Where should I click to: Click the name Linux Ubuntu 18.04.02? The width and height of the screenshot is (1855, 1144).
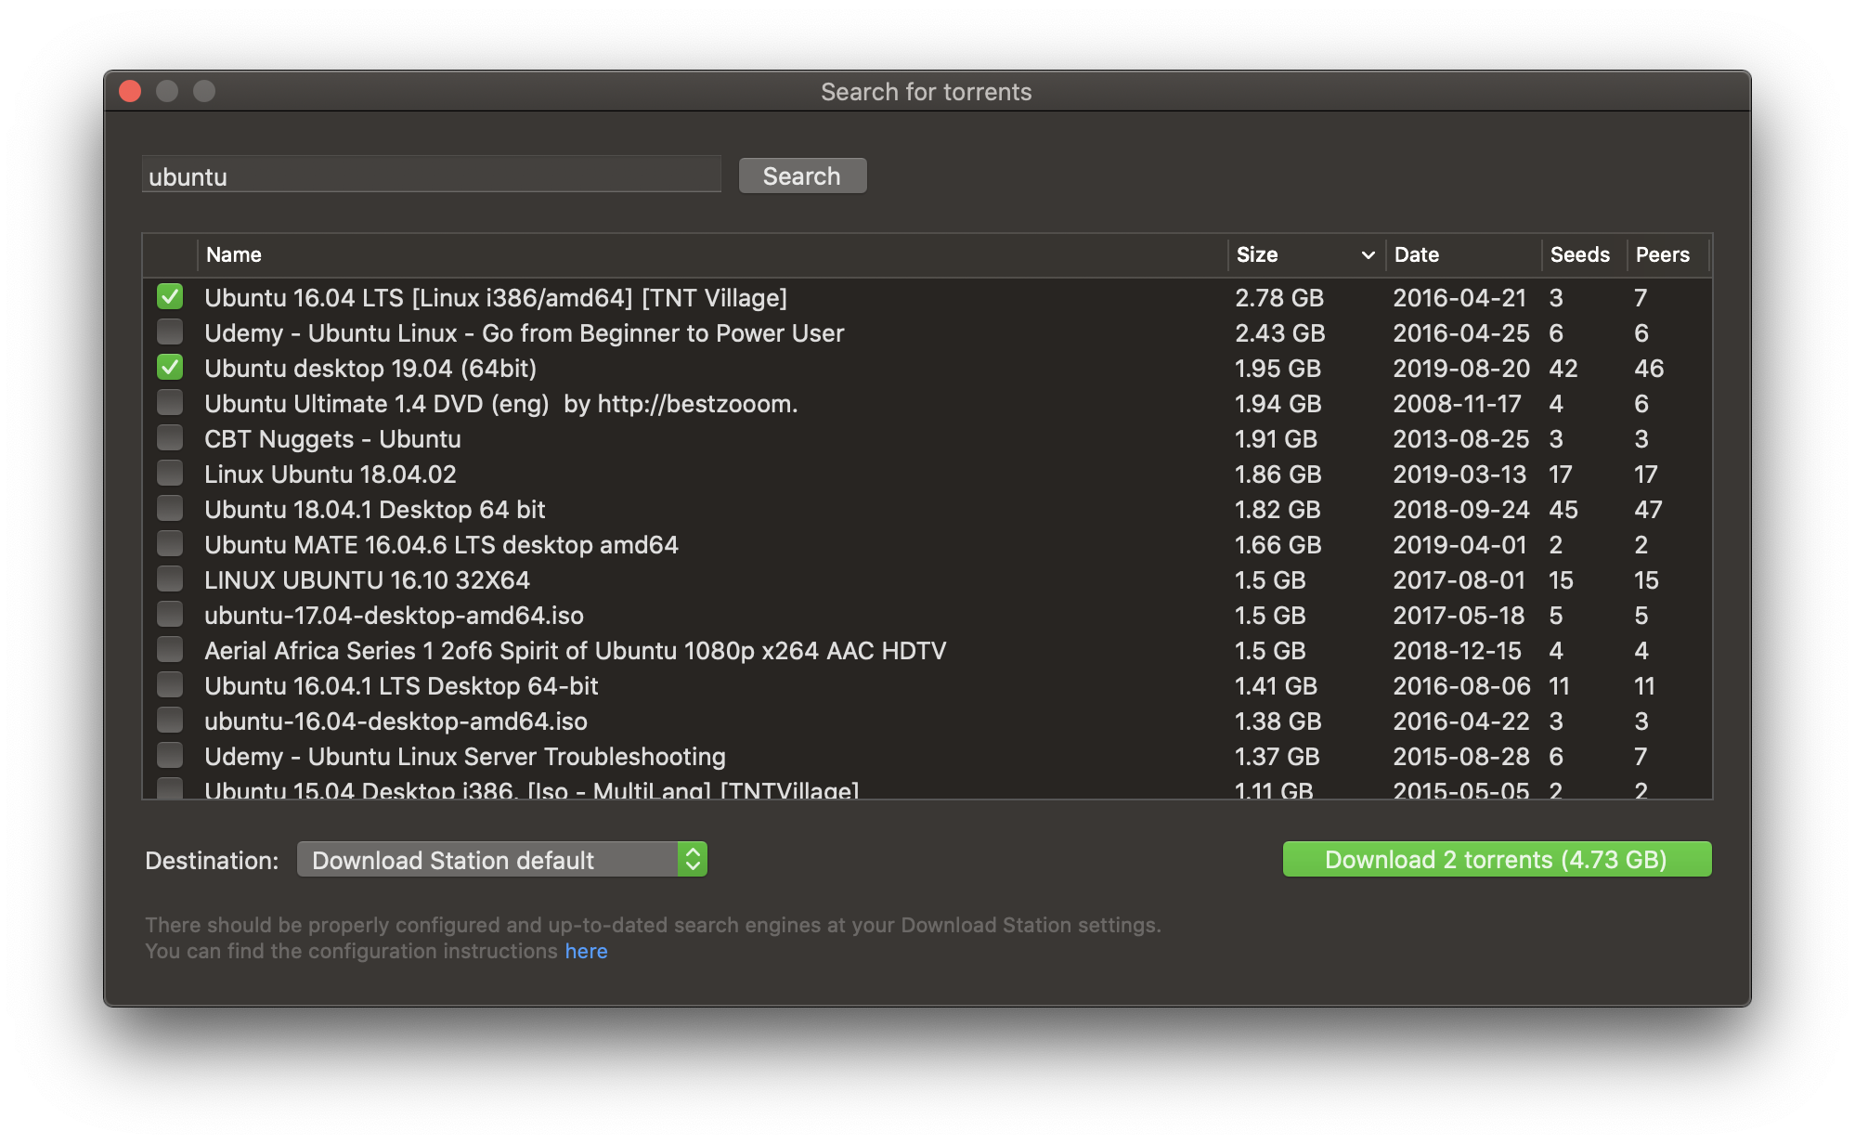pyautogui.click(x=331, y=474)
